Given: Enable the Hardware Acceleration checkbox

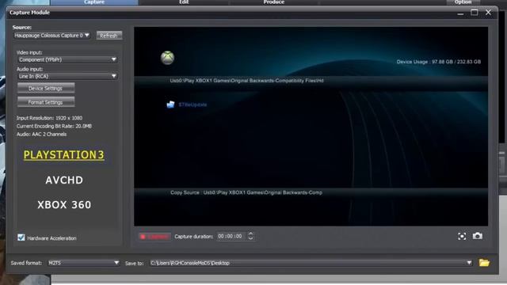Looking at the screenshot, I should click(21, 237).
